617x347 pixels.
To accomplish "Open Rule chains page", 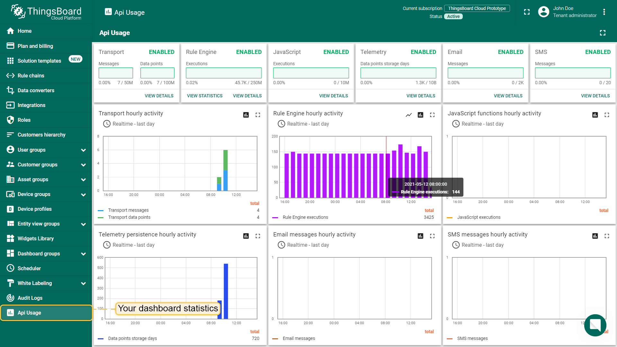I will pyautogui.click(x=46, y=76).
